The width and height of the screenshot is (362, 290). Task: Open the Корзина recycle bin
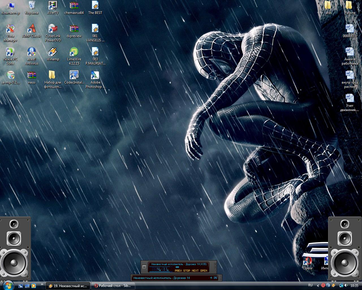[32, 8]
